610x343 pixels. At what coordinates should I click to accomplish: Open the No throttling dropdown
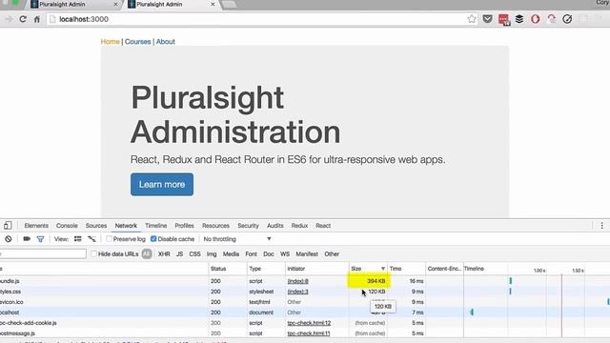click(x=237, y=239)
